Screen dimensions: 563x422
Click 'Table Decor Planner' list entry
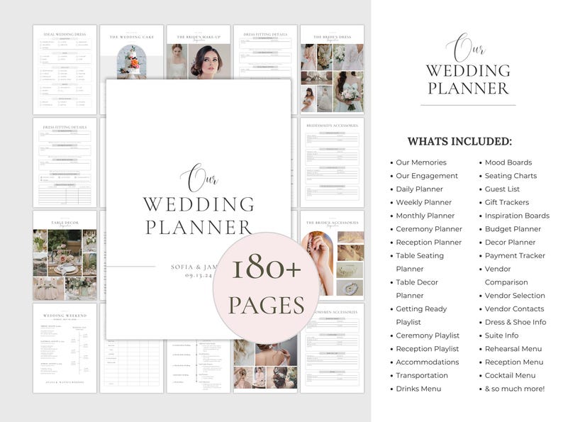(416, 289)
